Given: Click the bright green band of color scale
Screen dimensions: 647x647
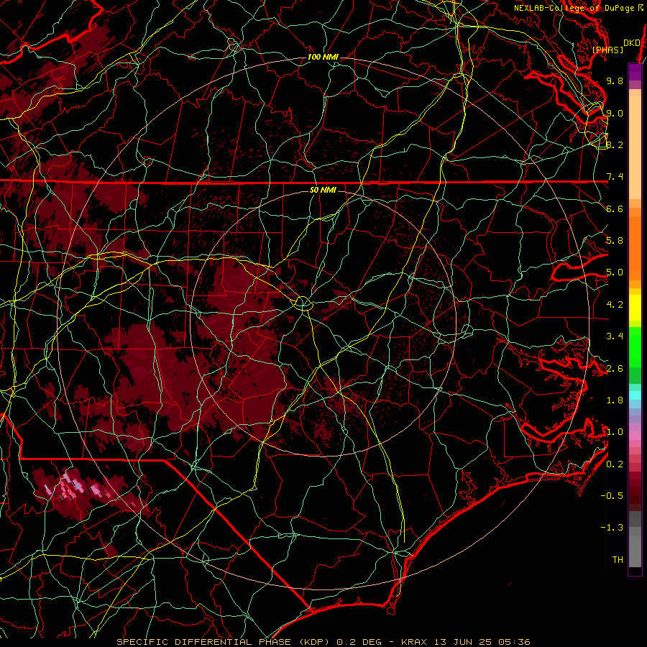Looking at the screenshot, I should click(x=635, y=347).
